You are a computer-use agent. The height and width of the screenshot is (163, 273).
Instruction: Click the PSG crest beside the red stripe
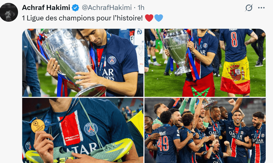coord(91,129)
